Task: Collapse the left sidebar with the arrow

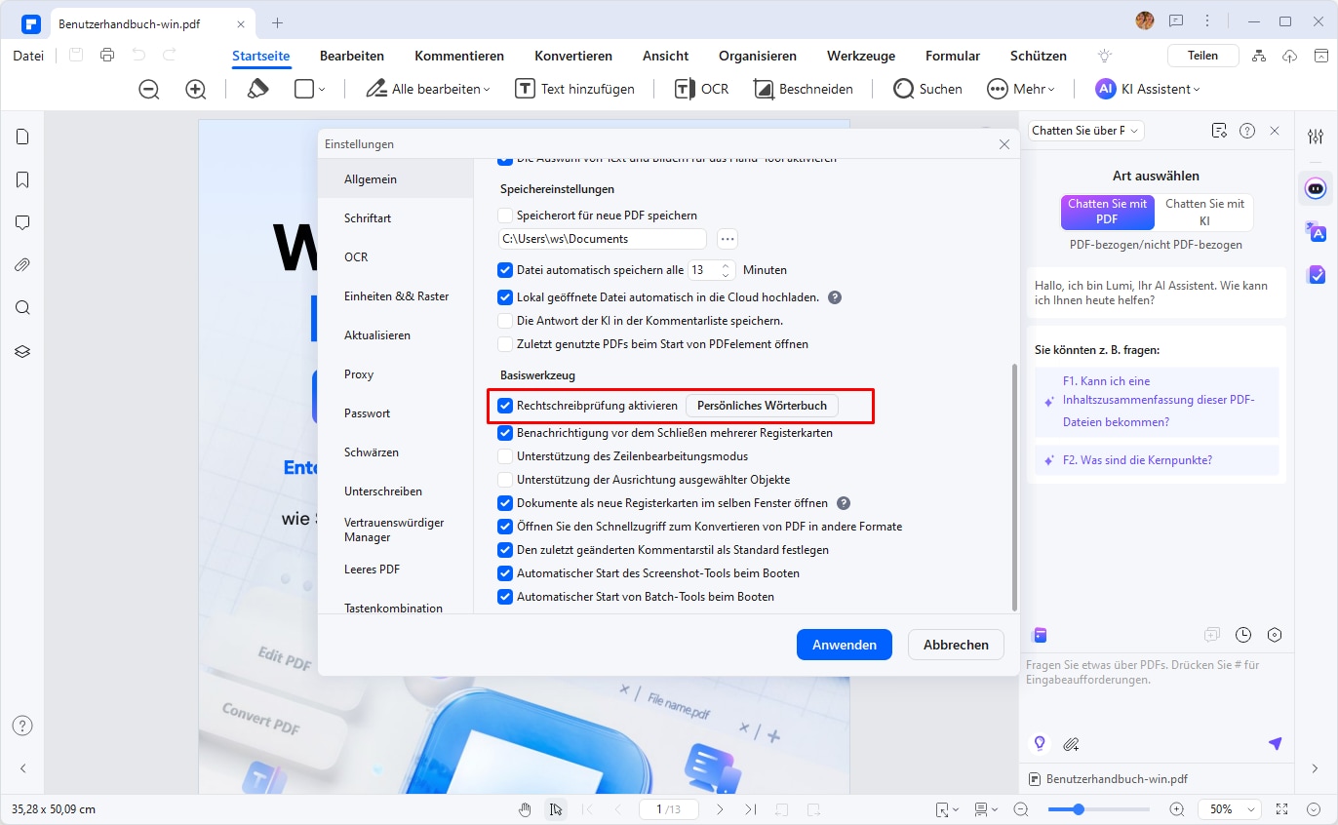Action: tap(22, 769)
